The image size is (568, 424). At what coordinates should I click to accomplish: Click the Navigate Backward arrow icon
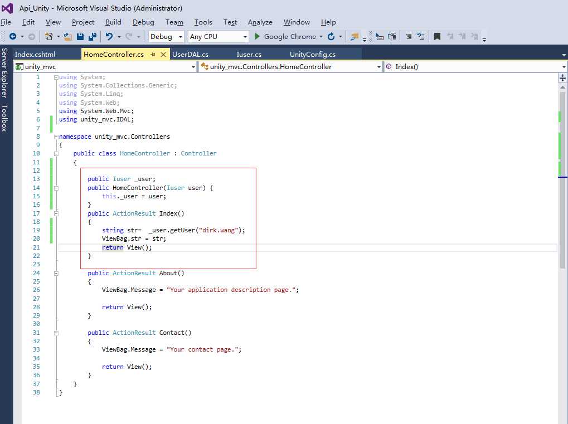[x=13, y=36]
